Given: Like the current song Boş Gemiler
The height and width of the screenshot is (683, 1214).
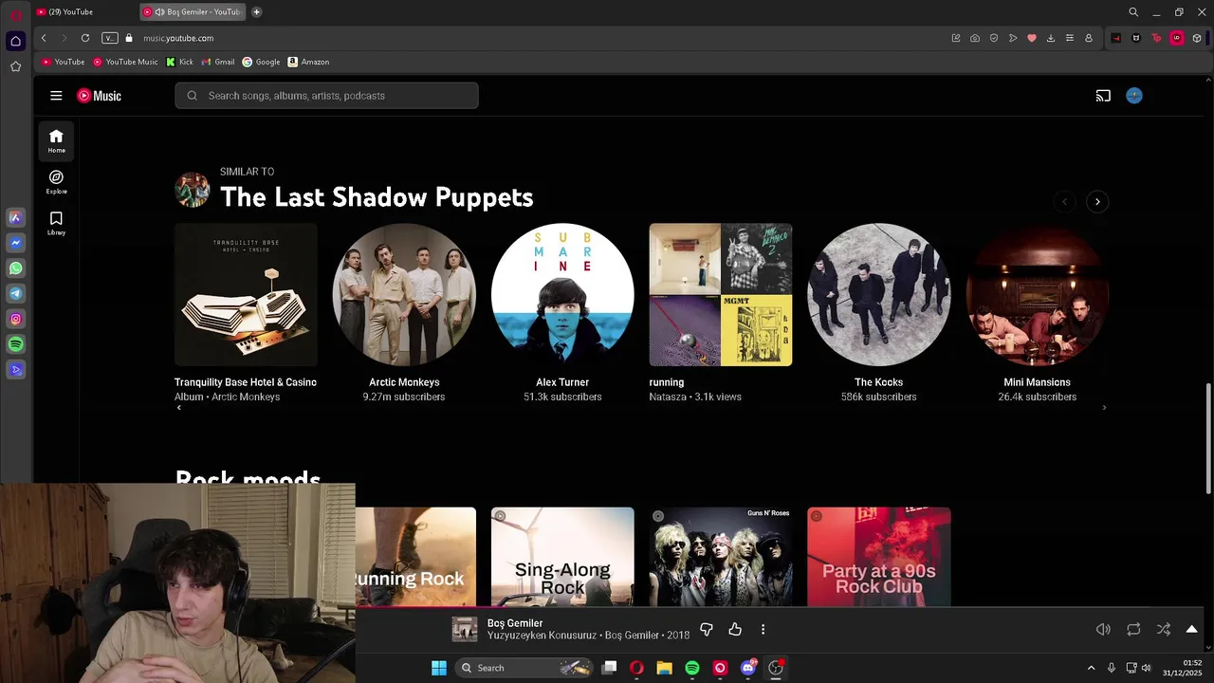Looking at the screenshot, I should pyautogui.click(x=735, y=629).
